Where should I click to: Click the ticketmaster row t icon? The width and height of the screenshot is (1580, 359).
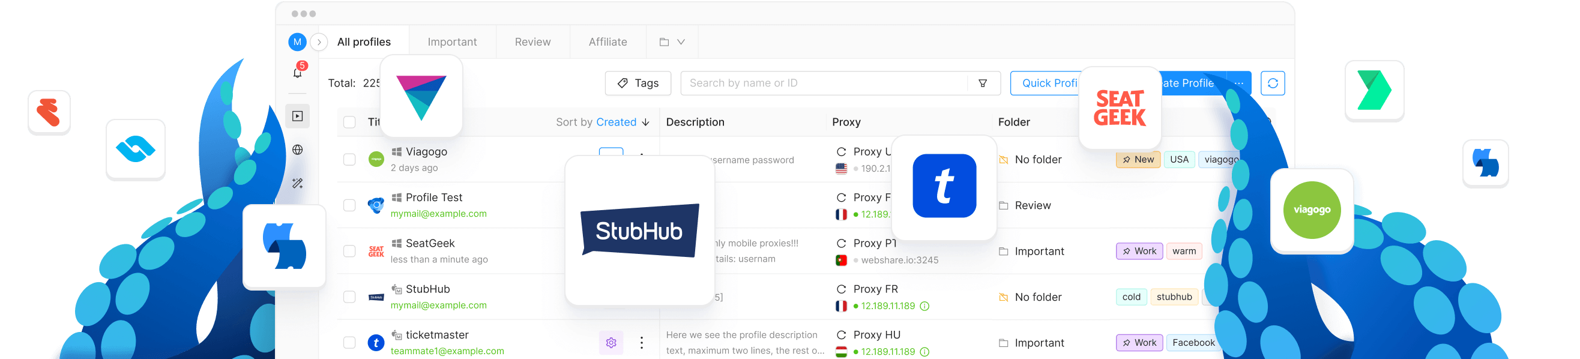click(376, 343)
